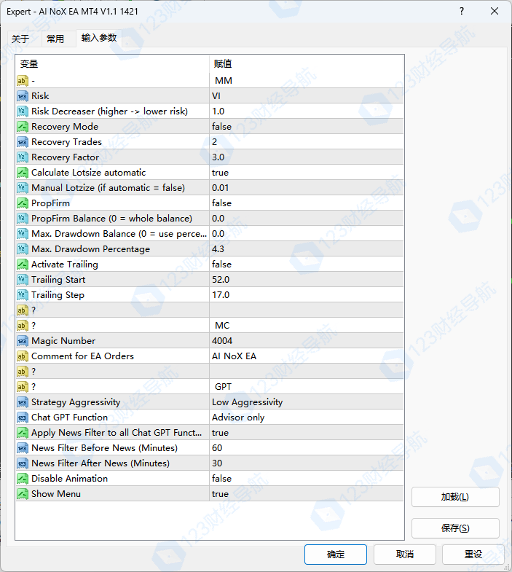Click the integer icon beside Risk
Viewport: 512px width, 572px height.
click(23, 96)
